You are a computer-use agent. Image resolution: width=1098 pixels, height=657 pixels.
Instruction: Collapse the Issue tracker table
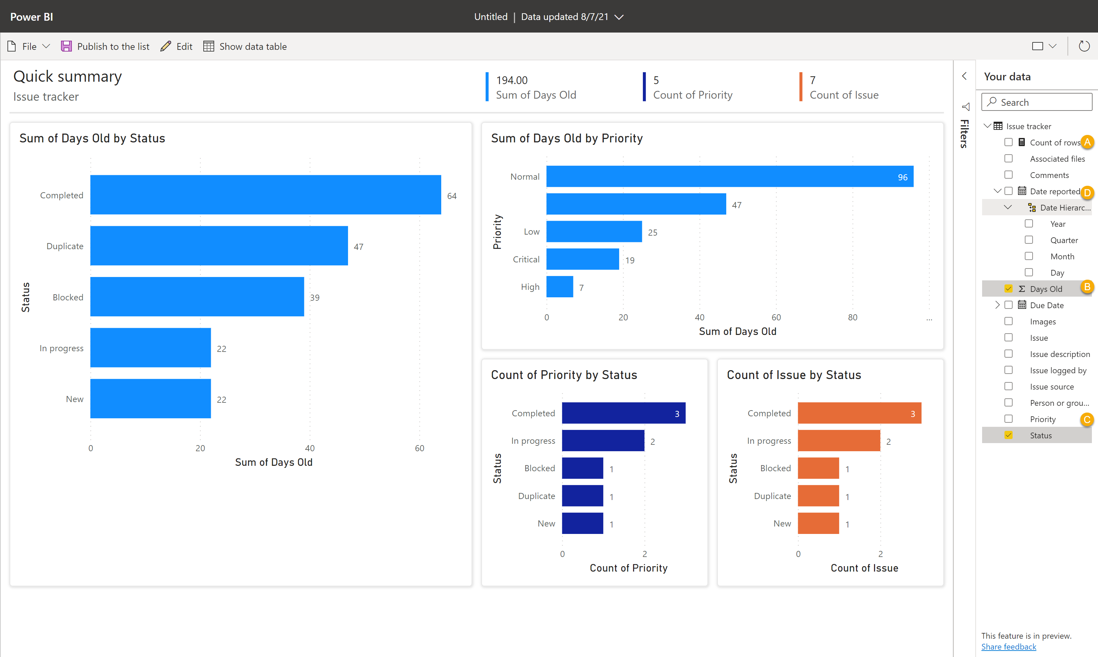[988, 126]
